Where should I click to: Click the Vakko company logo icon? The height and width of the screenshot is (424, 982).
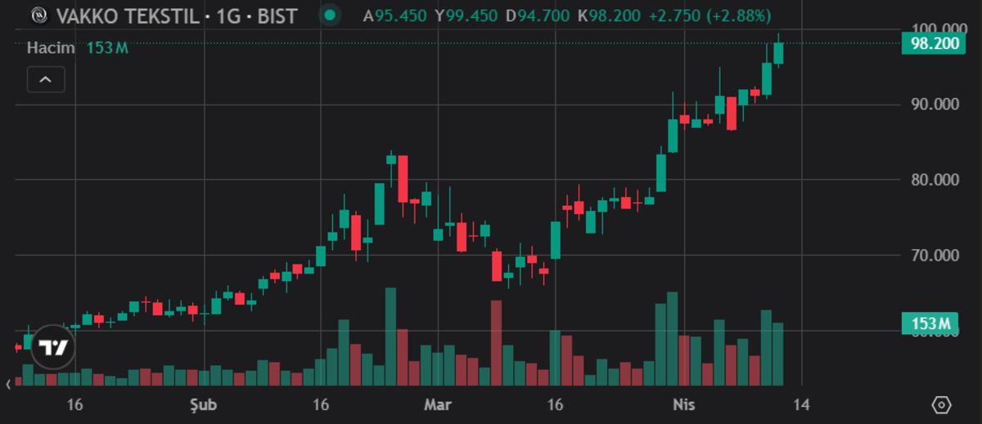pyautogui.click(x=38, y=16)
